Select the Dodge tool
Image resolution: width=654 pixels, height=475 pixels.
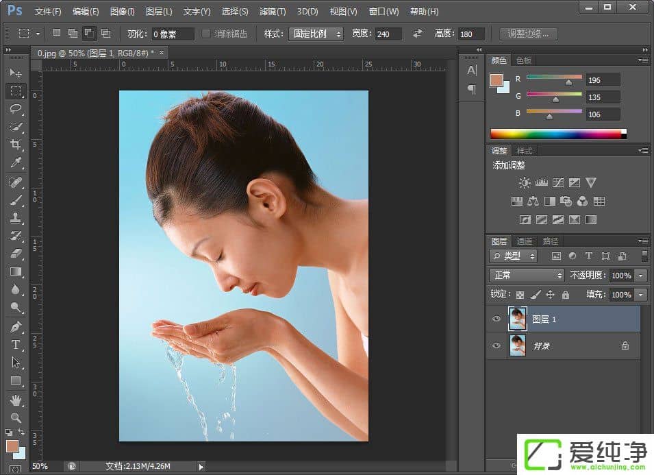coord(16,308)
